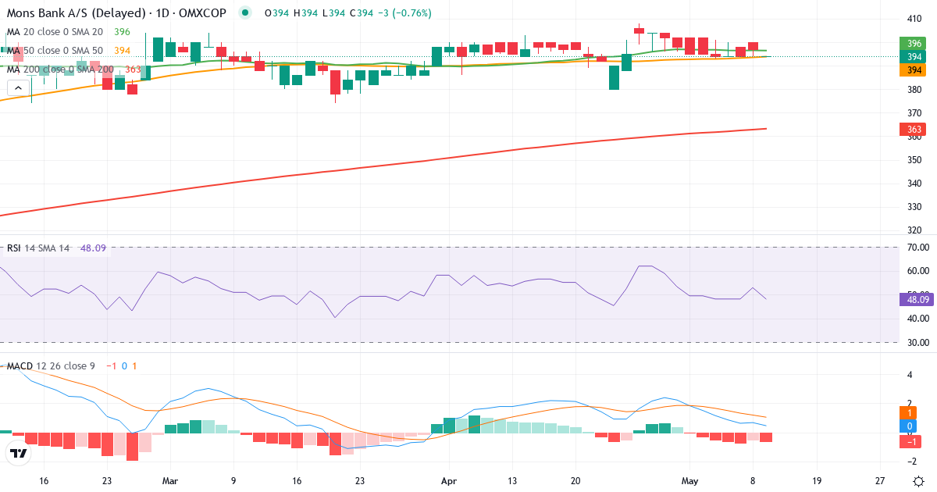This screenshot has height=492, width=937.
Task: Click the −3 (−0.76%) change value
Action: 404,13
